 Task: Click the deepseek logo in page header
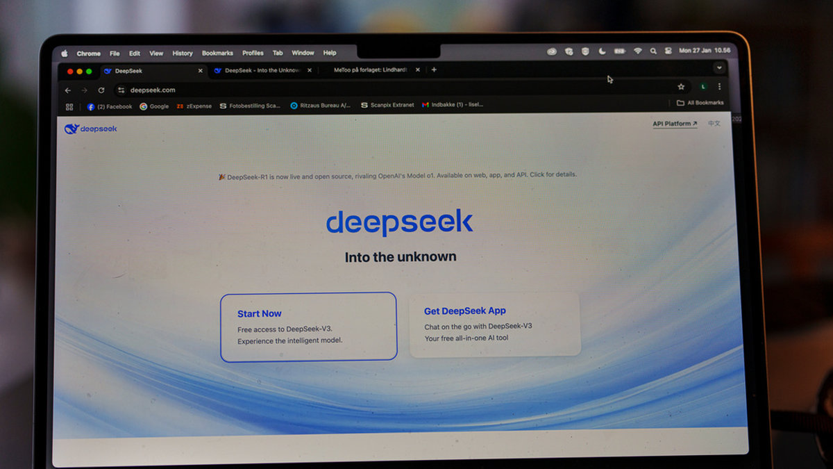[x=91, y=129]
